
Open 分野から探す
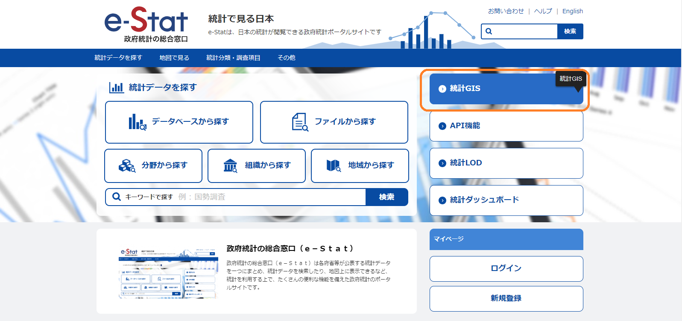pyautogui.click(x=153, y=166)
